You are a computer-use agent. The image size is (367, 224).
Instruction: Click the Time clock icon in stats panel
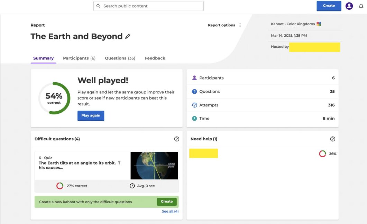[x=194, y=118]
